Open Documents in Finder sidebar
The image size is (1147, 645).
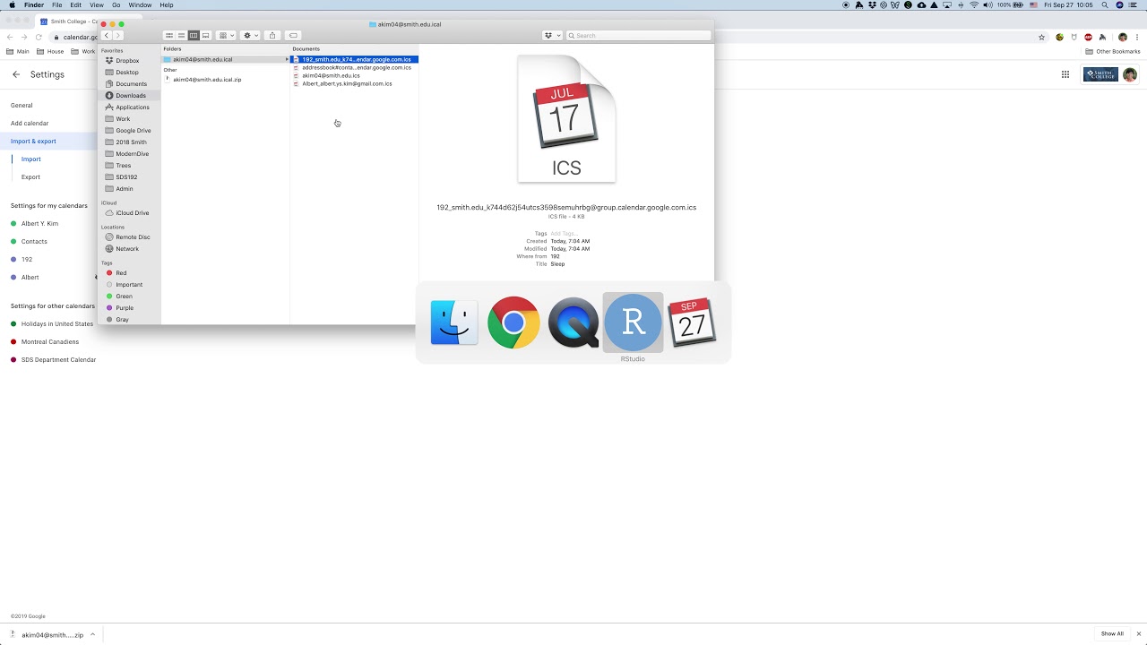pyautogui.click(x=131, y=84)
